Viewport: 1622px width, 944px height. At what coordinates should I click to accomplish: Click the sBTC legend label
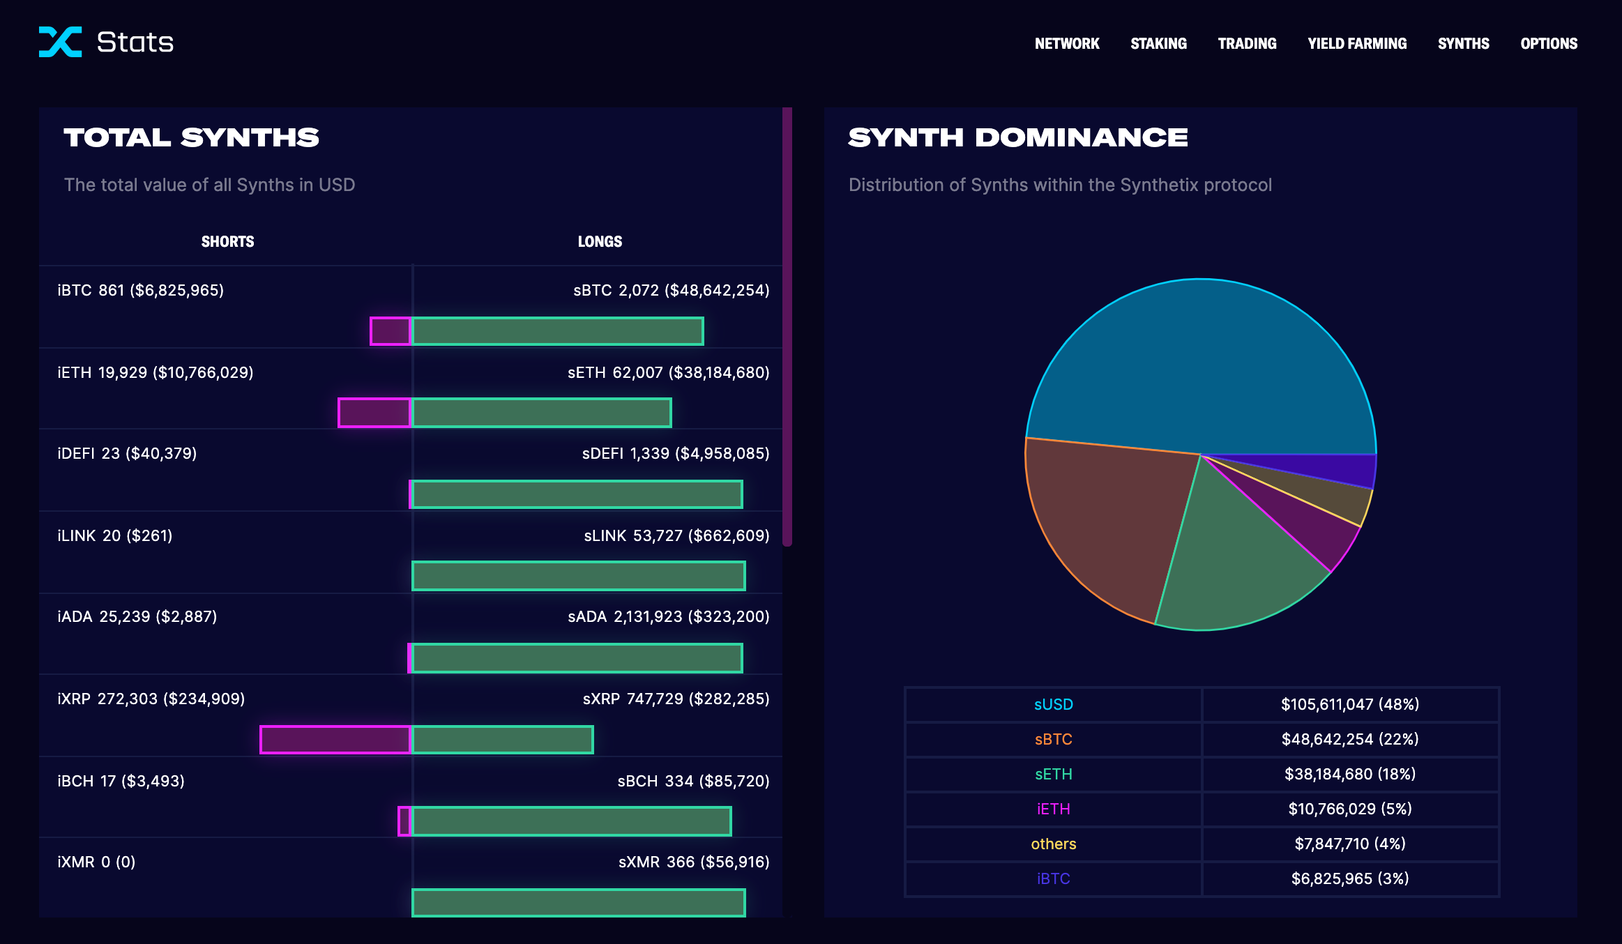coord(1053,739)
